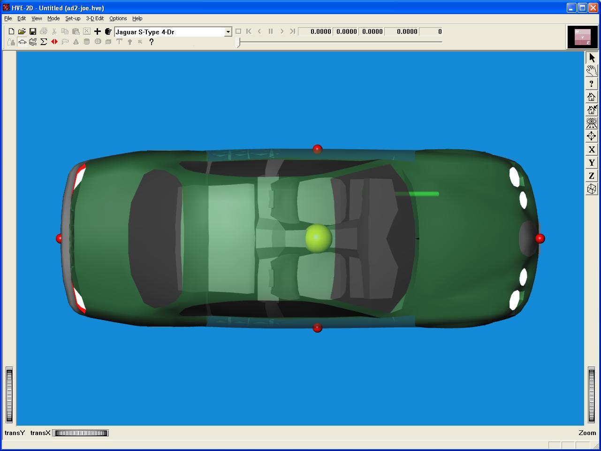Expand the Set-up menu
This screenshot has height=451, width=601.
tap(73, 18)
